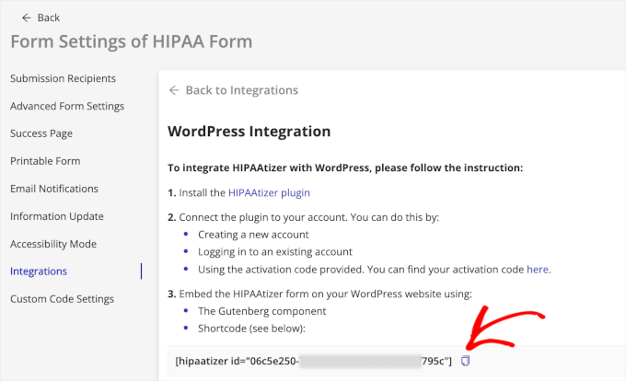Click the Back to Integrations arrow icon
Image resolution: width=626 pixels, height=381 pixels.
click(x=173, y=90)
